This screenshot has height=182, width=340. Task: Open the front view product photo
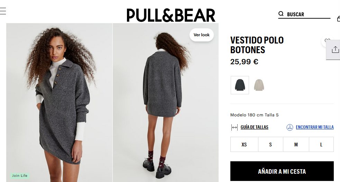click(59, 102)
